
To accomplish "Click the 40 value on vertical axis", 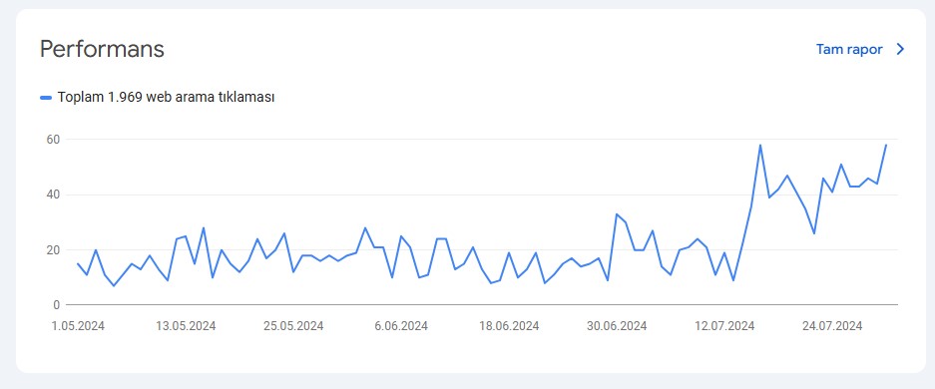I will [54, 194].
